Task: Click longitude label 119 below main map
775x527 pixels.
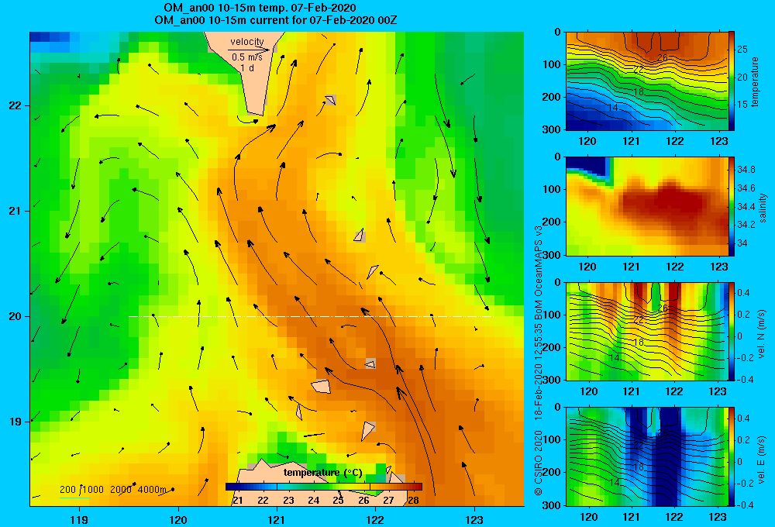Action: tap(79, 519)
